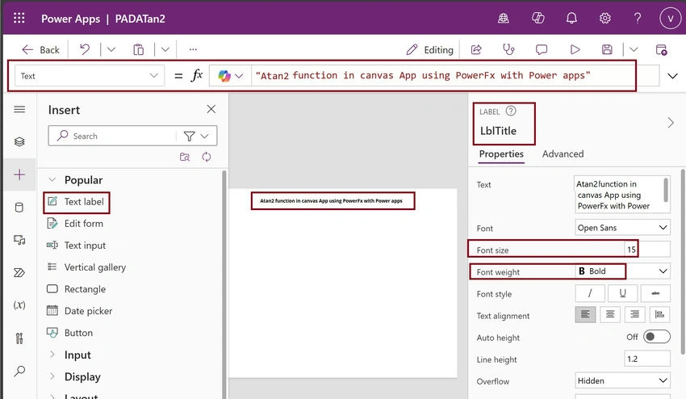Open the Variables (x) icon
The height and width of the screenshot is (399, 686).
(19, 304)
